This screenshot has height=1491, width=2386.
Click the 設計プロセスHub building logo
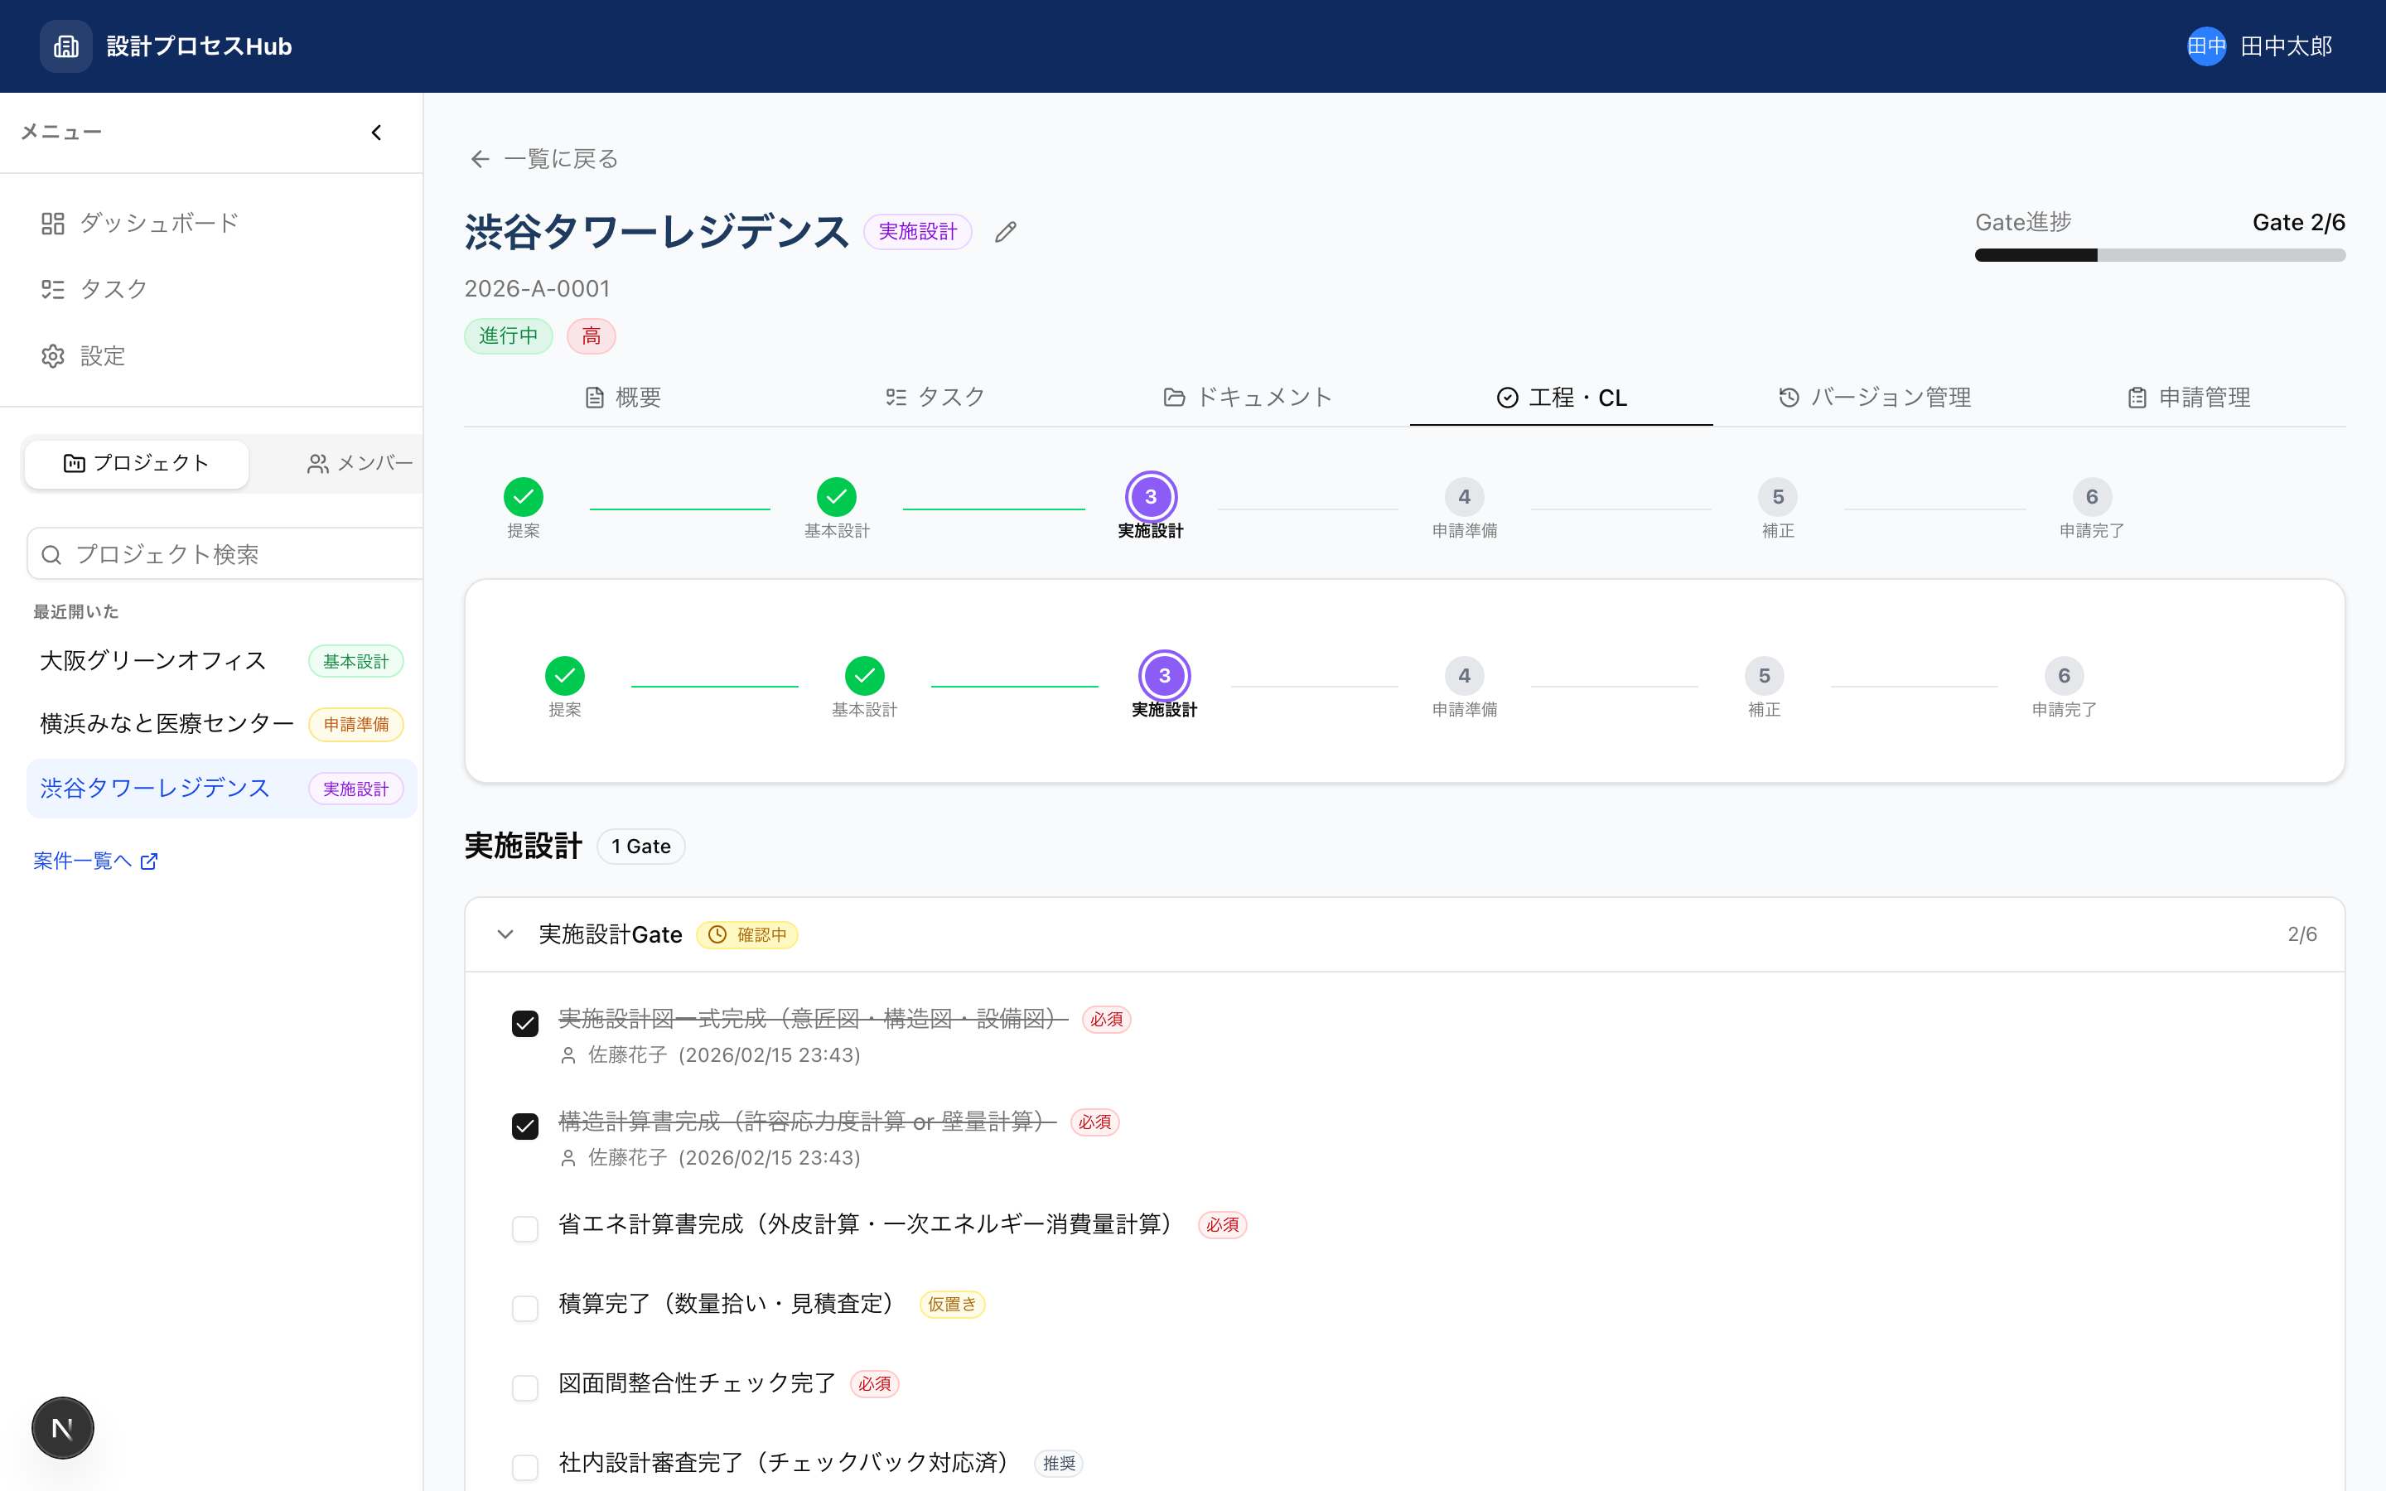click(65, 46)
